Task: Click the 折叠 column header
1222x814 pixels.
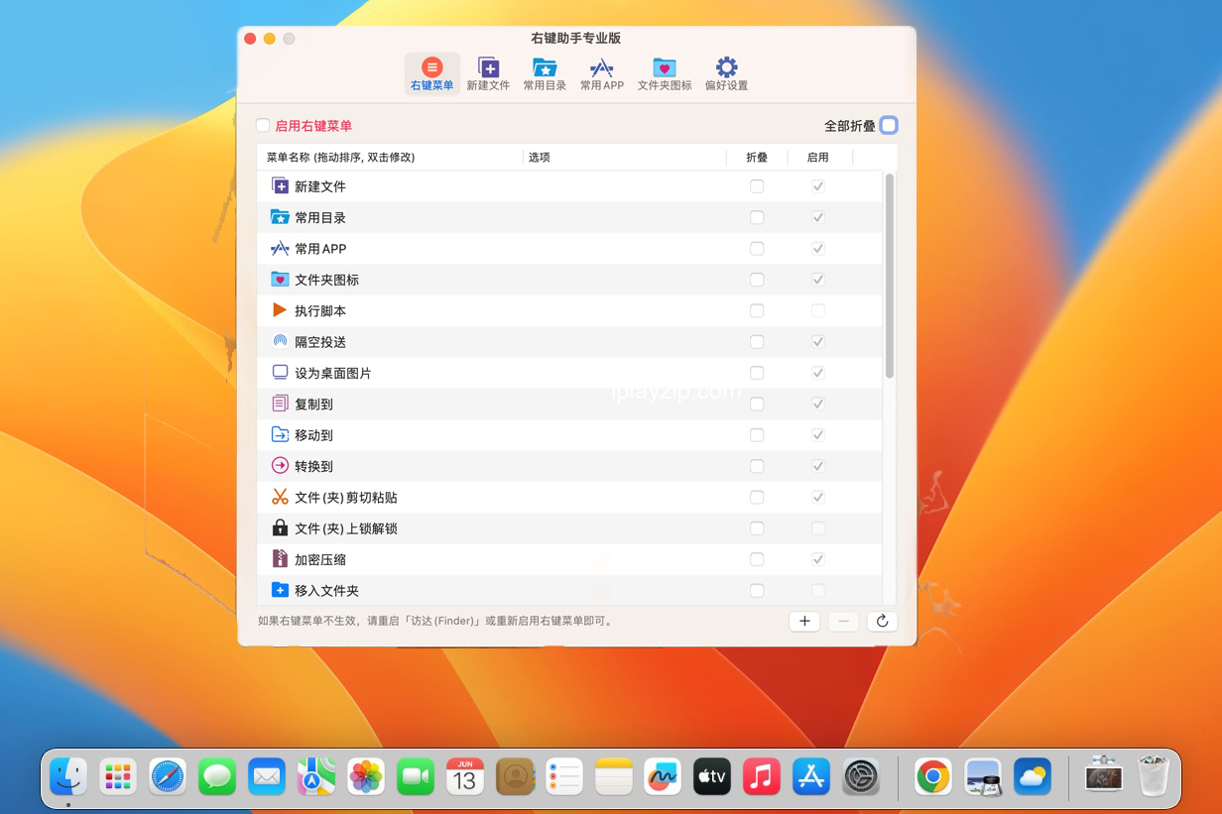Action: tap(757, 158)
